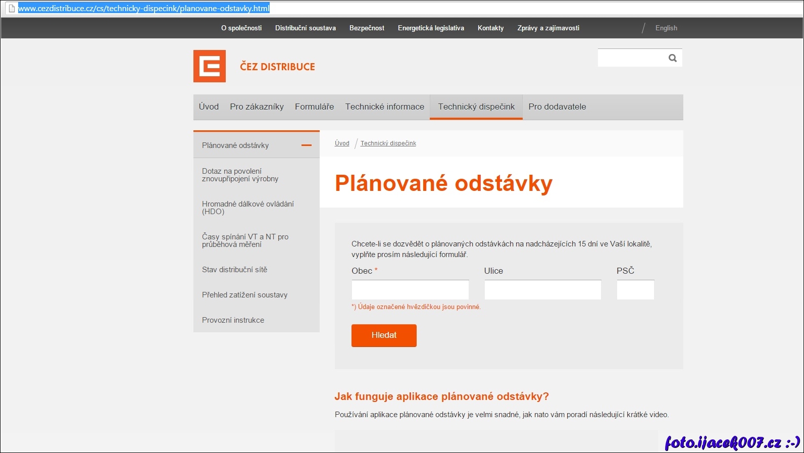The image size is (804, 453).
Task: Click the ČEZ orange logo icon
Action: click(210, 66)
